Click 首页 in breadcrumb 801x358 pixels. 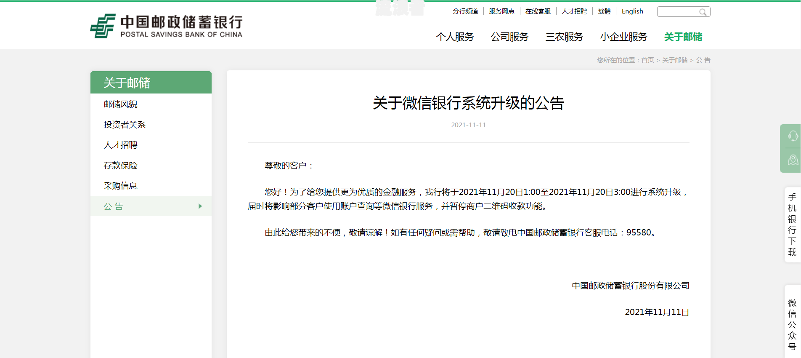coord(647,60)
